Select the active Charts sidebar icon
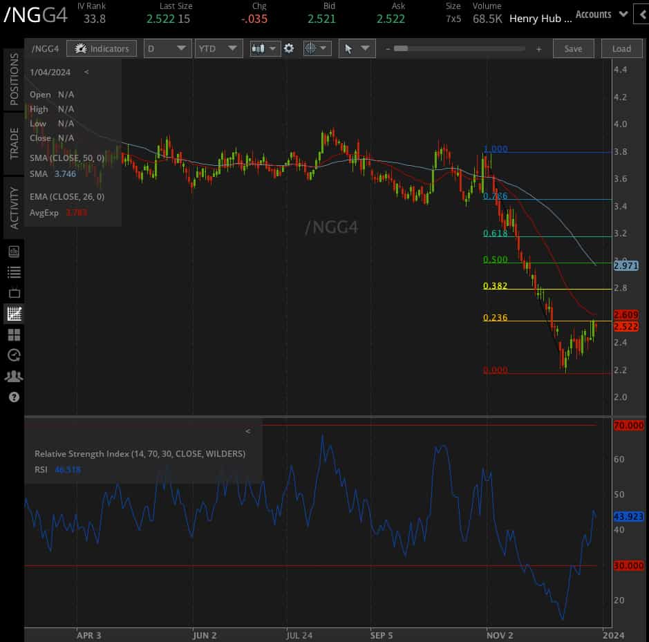This screenshot has width=649, height=642. coord(14,313)
